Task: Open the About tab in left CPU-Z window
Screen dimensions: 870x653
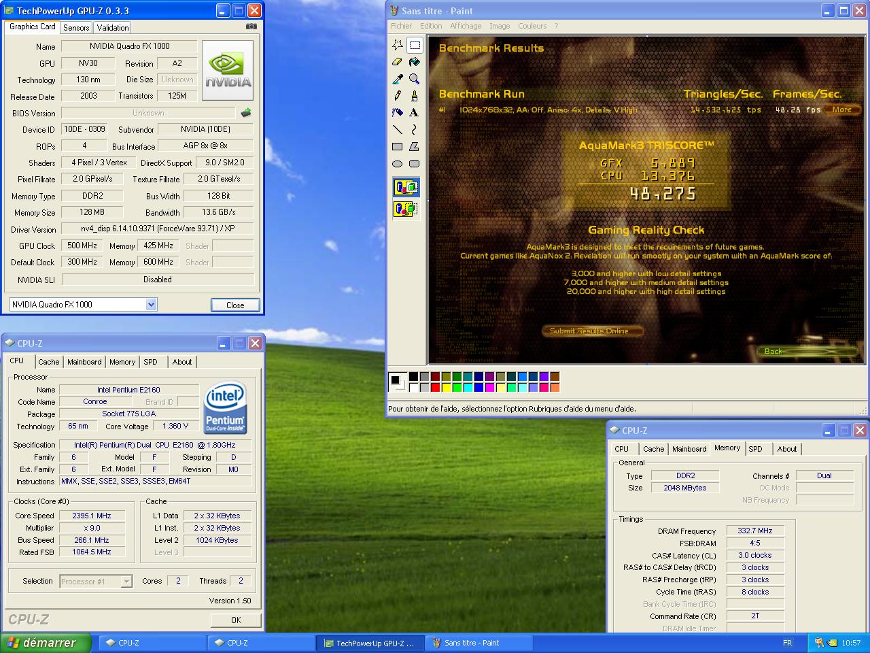Action: (182, 362)
